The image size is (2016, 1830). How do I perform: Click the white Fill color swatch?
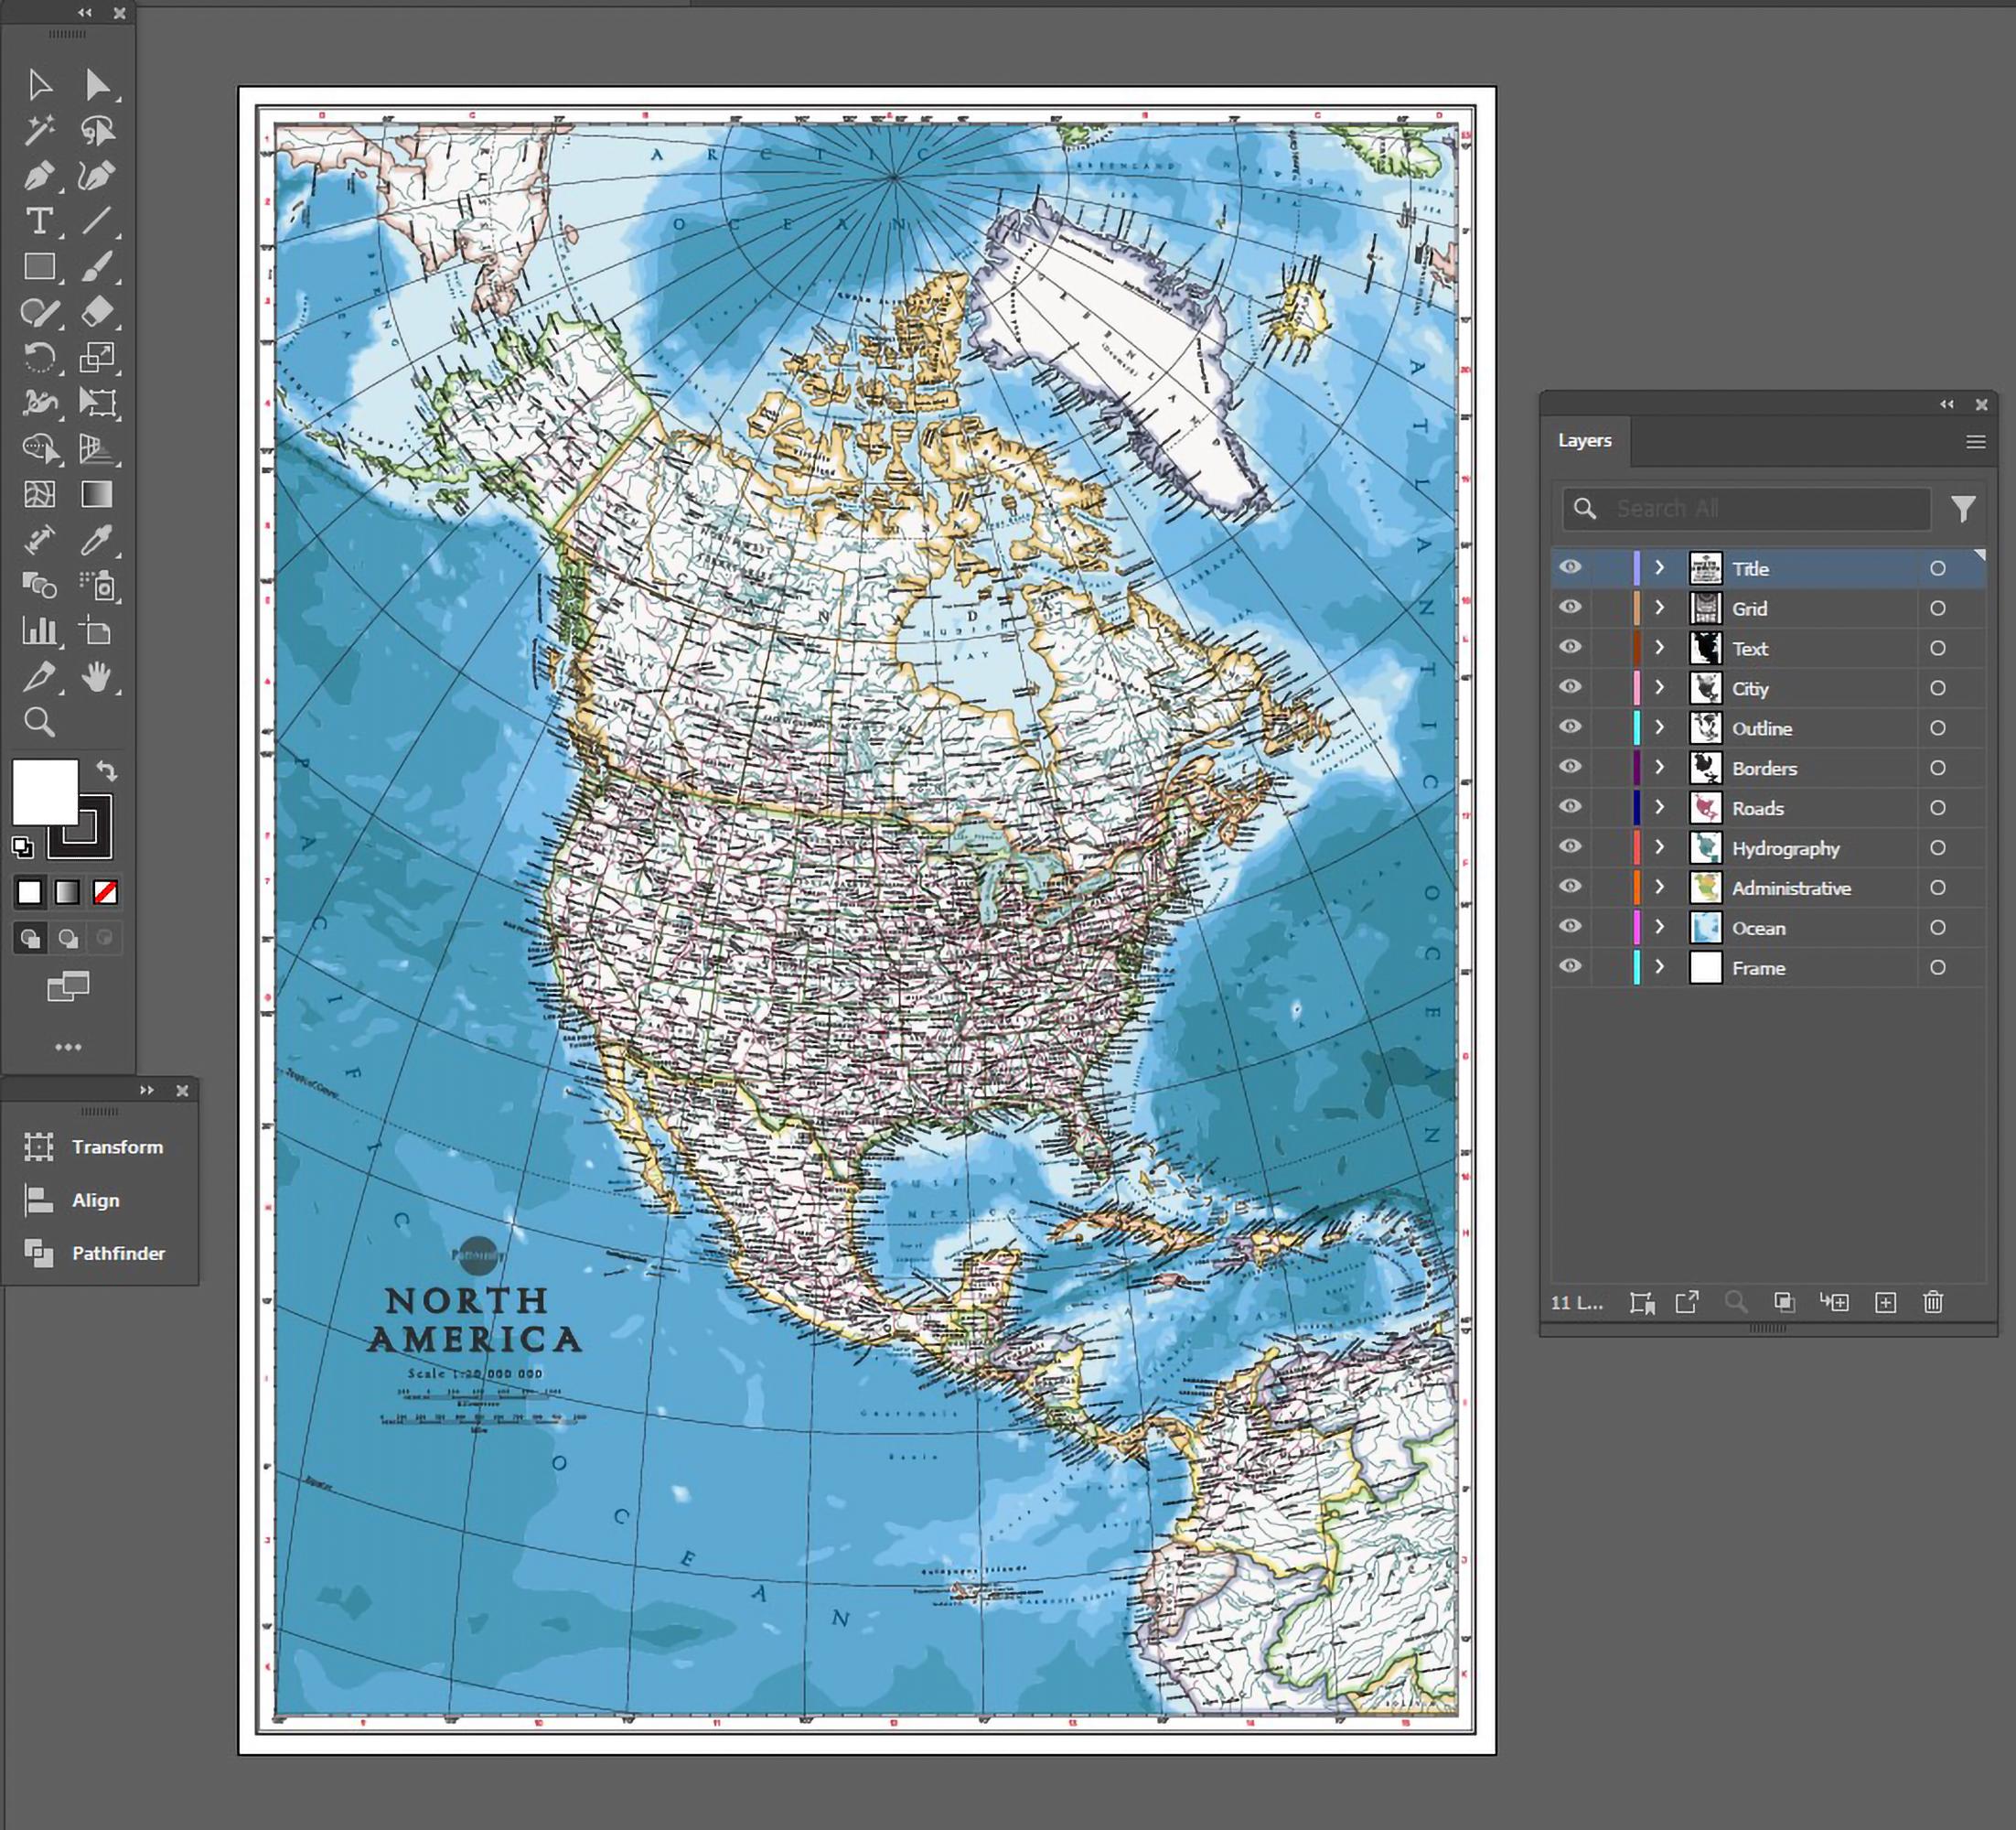coord(48,791)
